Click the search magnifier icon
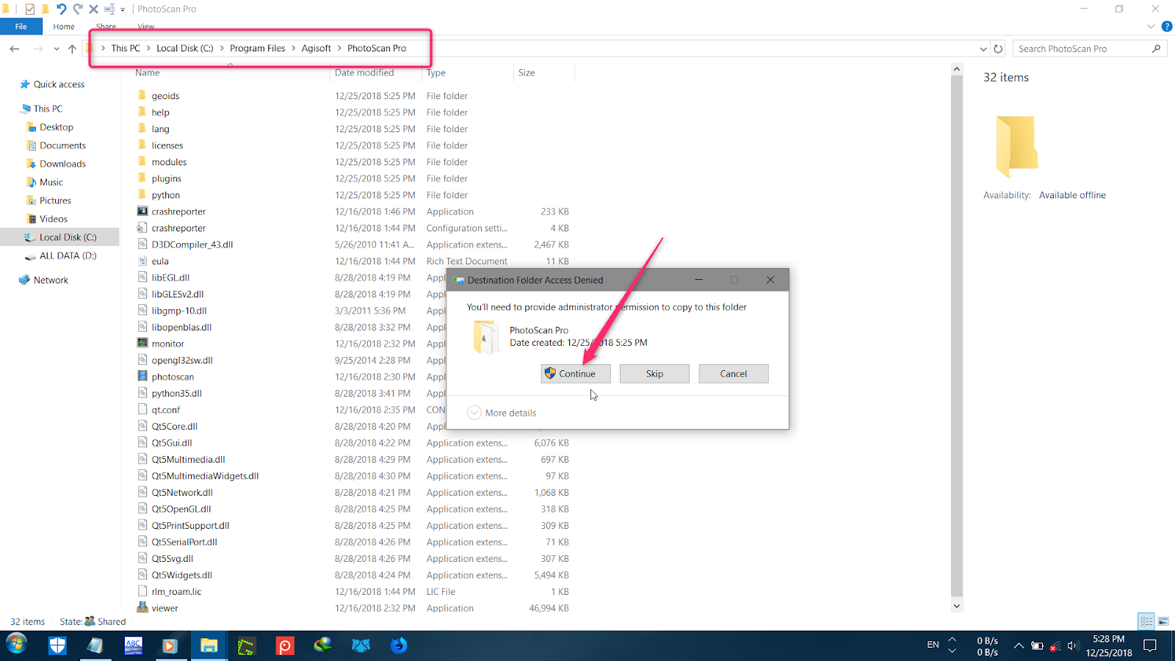The width and height of the screenshot is (1175, 661). click(1157, 48)
